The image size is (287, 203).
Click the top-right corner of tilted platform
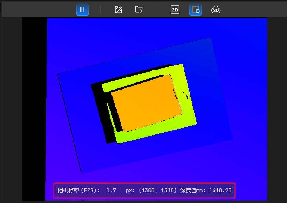click(210, 39)
